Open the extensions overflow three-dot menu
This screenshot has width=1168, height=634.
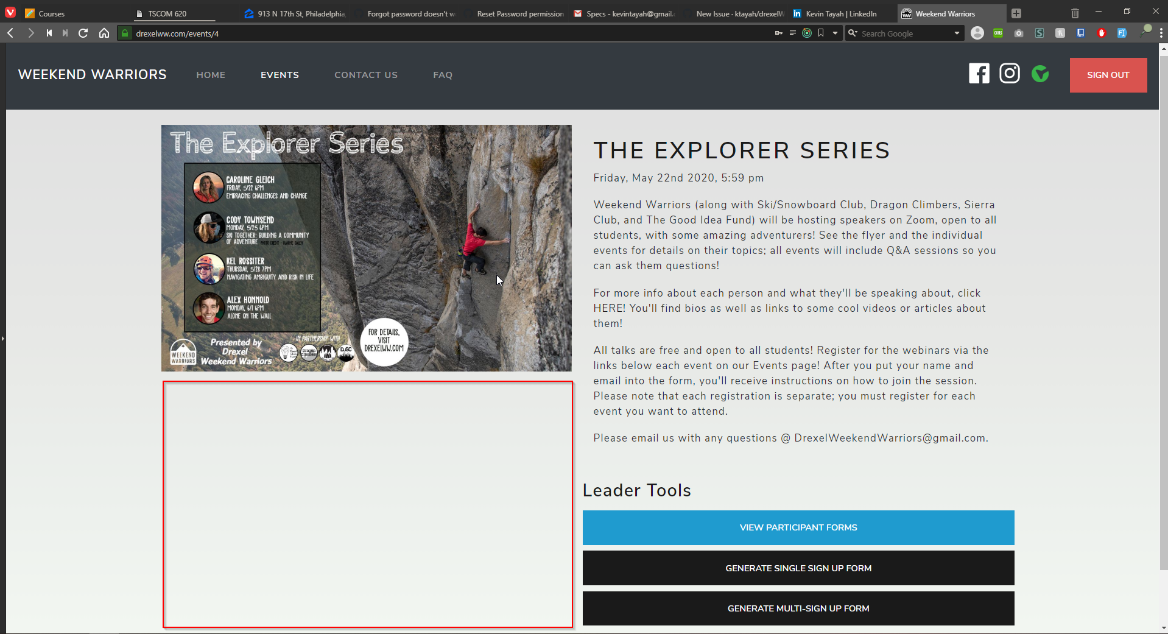pyautogui.click(x=1161, y=33)
